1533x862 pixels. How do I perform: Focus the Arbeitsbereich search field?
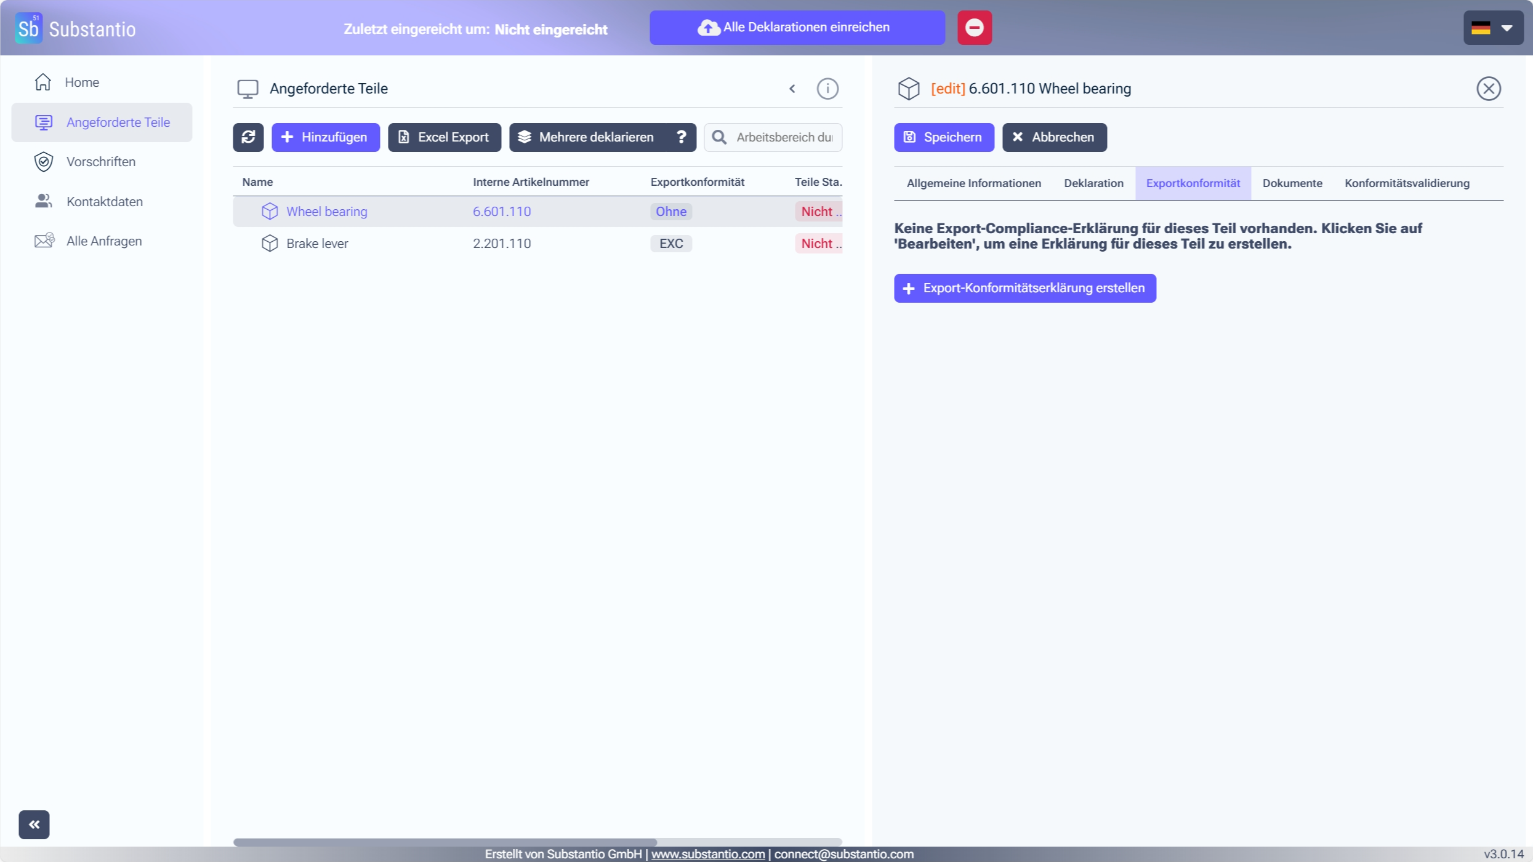(x=783, y=137)
